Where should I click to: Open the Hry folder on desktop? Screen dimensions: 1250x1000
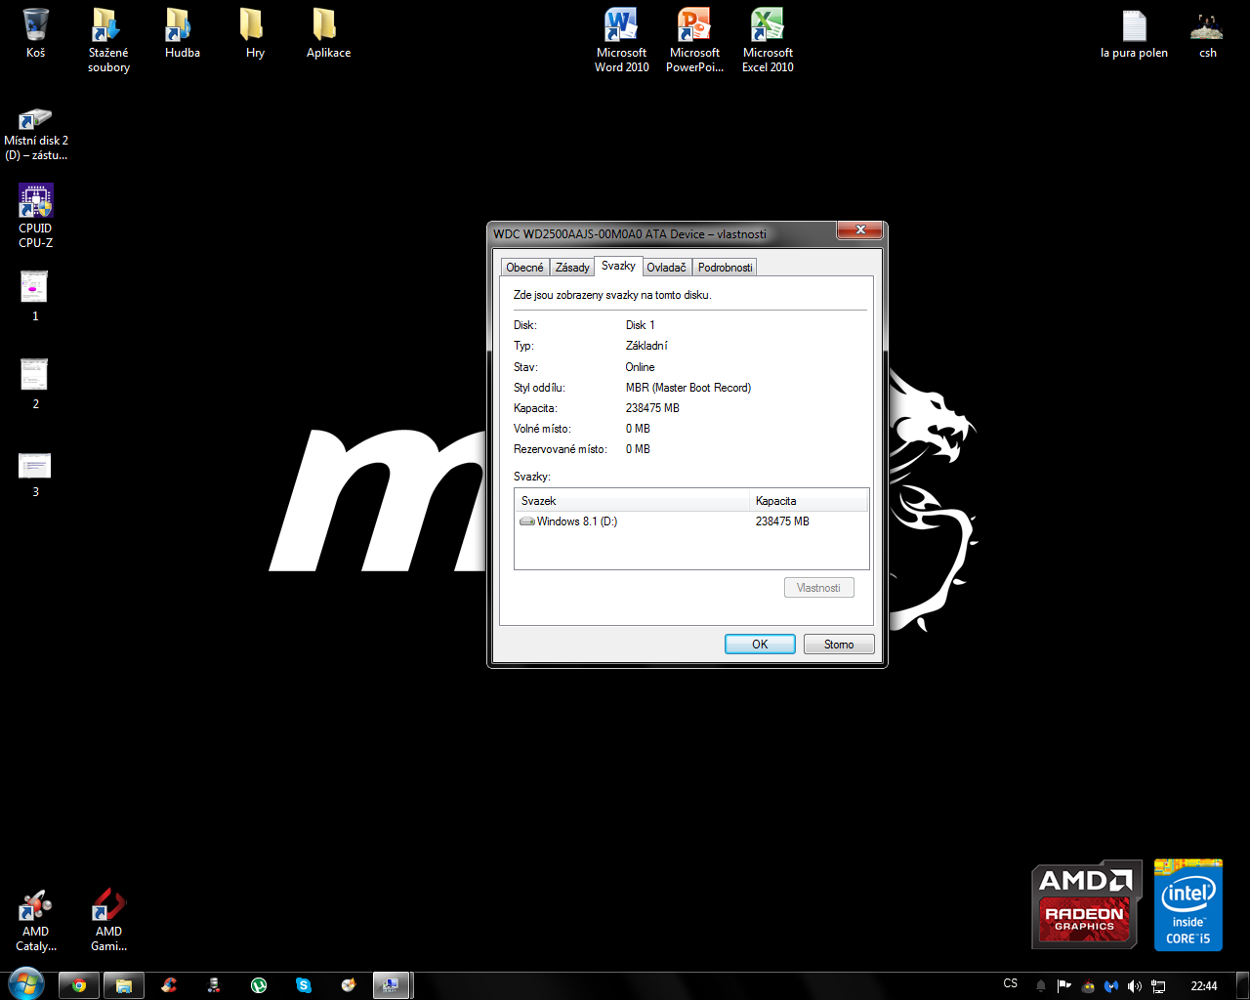tap(255, 32)
